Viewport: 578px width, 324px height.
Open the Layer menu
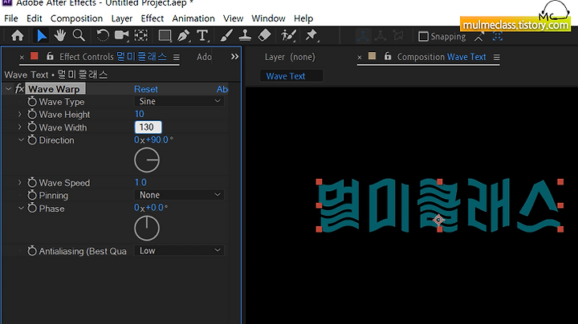tap(122, 18)
